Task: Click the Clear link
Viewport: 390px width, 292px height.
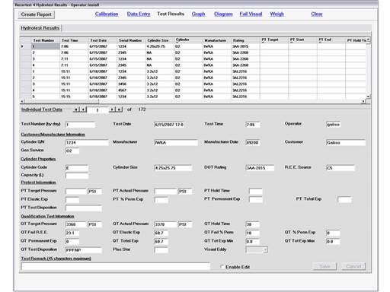Action: tap(317, 14)
